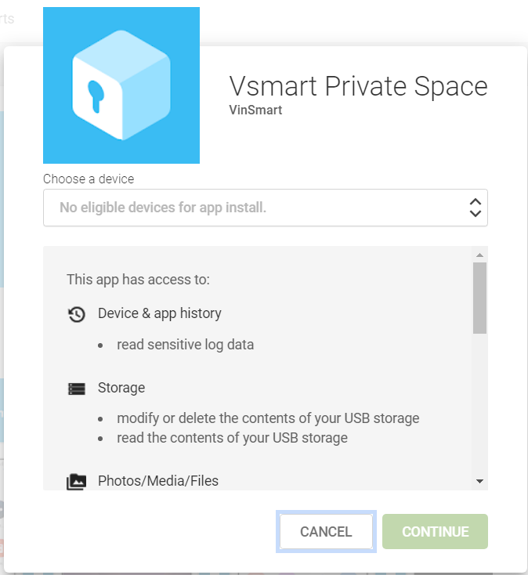The width and height of the screenshot is (528, 575).
Task: Select the Photos/Media/Files heading
Action: coord(158,481)
